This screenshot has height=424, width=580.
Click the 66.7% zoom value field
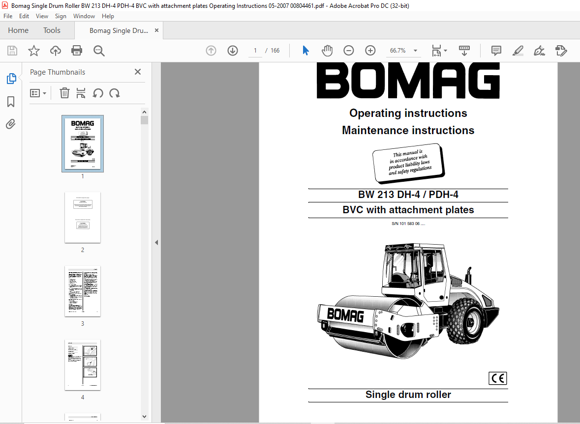pos(397,51)
